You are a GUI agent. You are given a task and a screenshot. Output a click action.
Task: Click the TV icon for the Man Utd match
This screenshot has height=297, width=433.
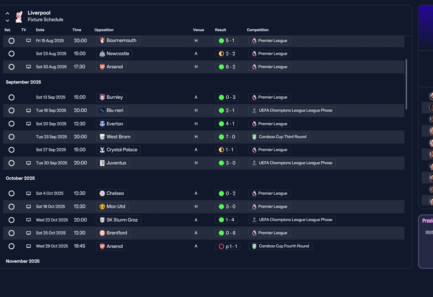click(28, 206)
